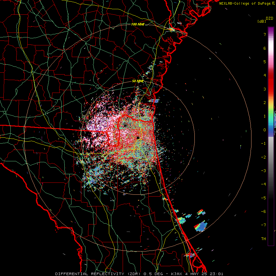
Task: Click the 5 value on the scale
Action: (x=265, y=62)
